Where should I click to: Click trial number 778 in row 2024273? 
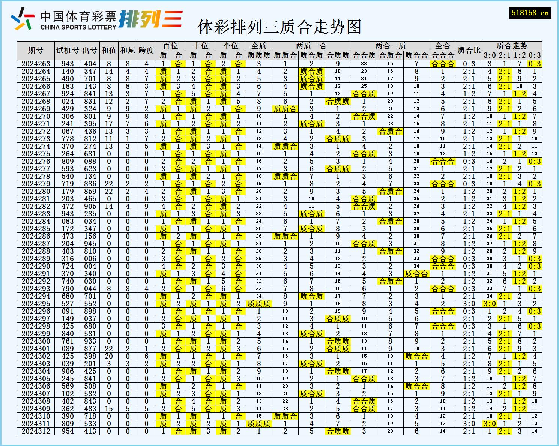(68, 139)
